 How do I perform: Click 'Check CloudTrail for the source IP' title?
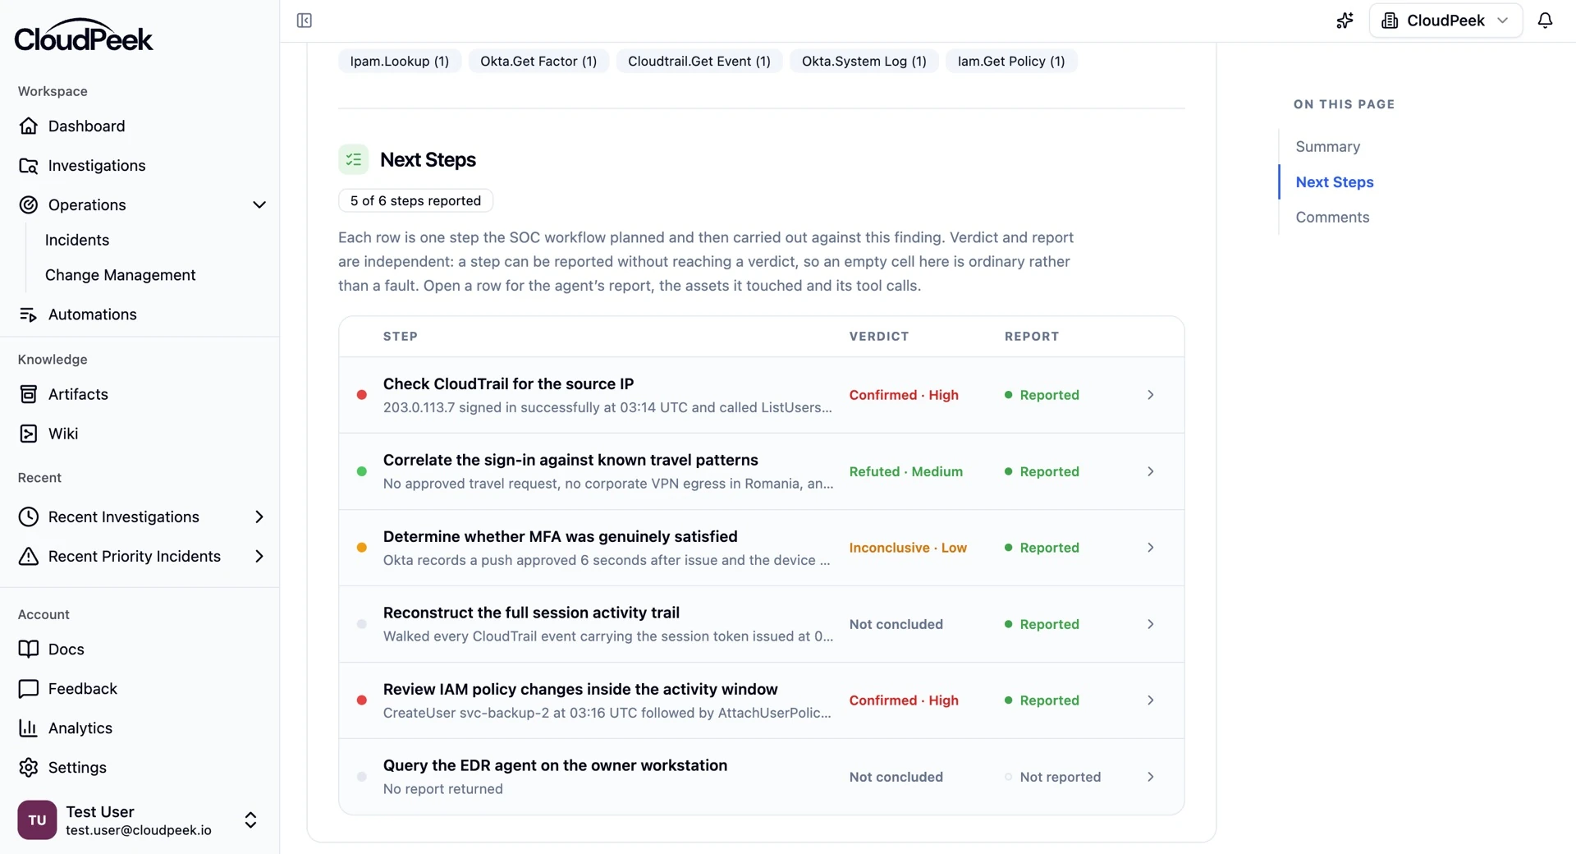[x=508, y=383]
